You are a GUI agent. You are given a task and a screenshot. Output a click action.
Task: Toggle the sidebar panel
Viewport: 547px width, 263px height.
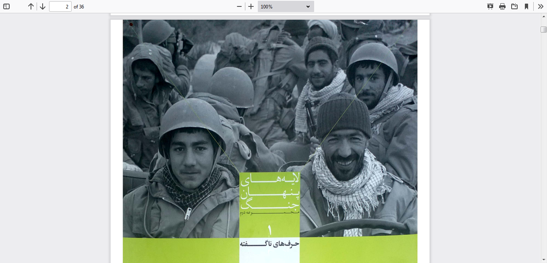[x=6, y=6]
